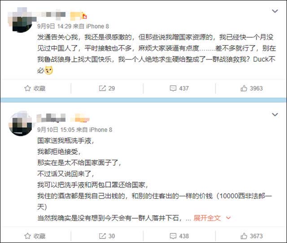View the first post's author avatar

click(21, 20)
